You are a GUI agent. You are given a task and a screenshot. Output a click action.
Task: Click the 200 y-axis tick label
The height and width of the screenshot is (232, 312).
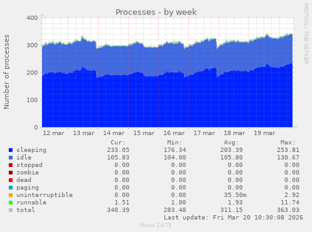pos(32,73)
